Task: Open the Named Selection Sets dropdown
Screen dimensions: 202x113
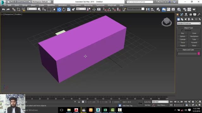Action: point(136,9)
